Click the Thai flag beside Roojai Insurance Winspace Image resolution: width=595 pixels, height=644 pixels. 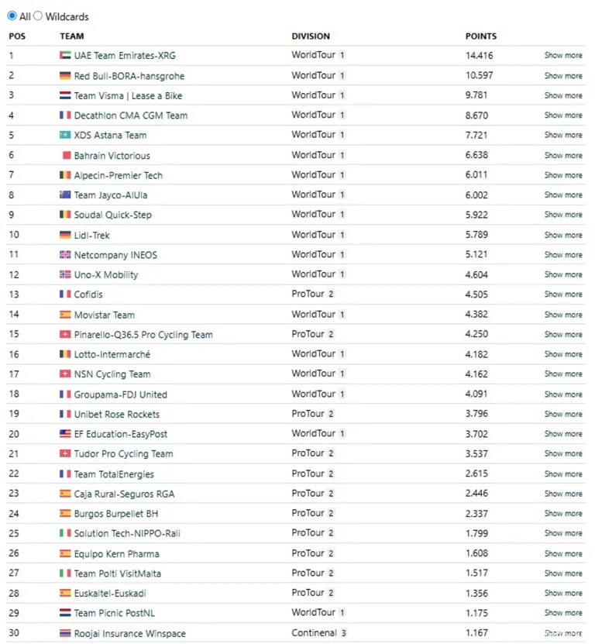65,633
